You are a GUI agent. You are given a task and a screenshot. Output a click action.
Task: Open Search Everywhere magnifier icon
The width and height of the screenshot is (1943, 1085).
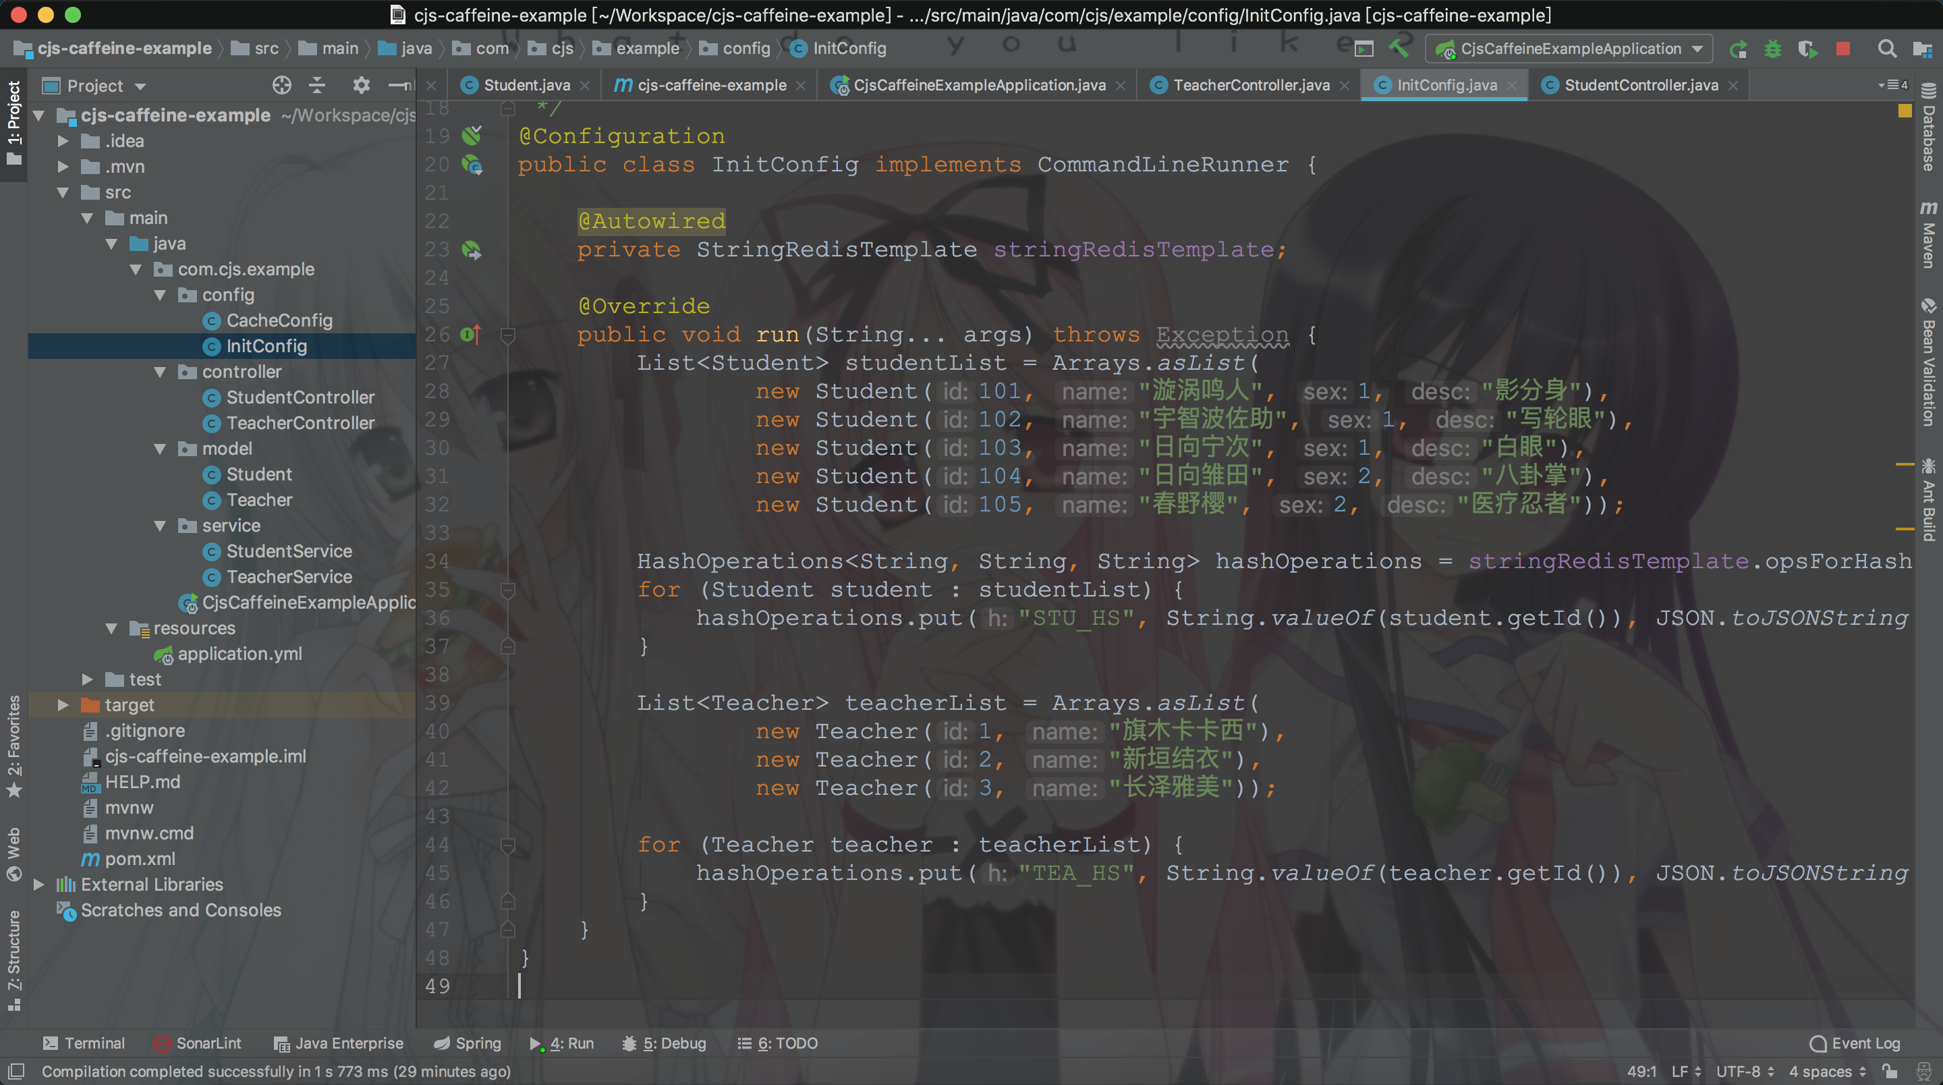coord(1887,49)
